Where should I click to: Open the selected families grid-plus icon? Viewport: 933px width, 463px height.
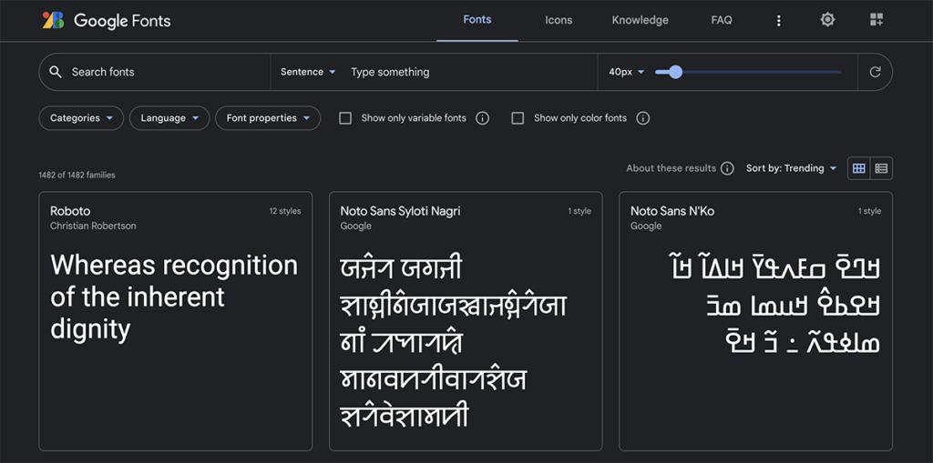pyautogui.click(x=876, y=20)
